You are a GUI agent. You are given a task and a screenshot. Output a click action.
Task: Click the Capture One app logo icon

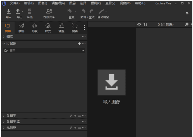[x=4, y=4]
